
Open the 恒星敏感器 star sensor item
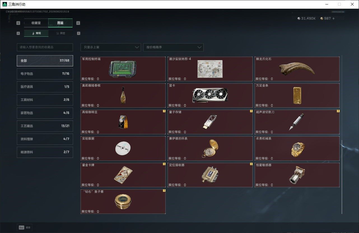(x=297, y=175)
